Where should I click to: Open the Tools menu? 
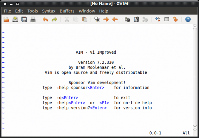(33, 11)
